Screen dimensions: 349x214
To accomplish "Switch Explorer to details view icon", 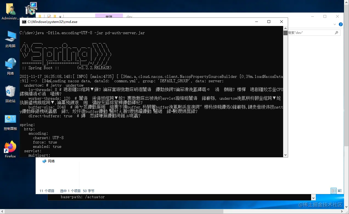I will [334, 191].
